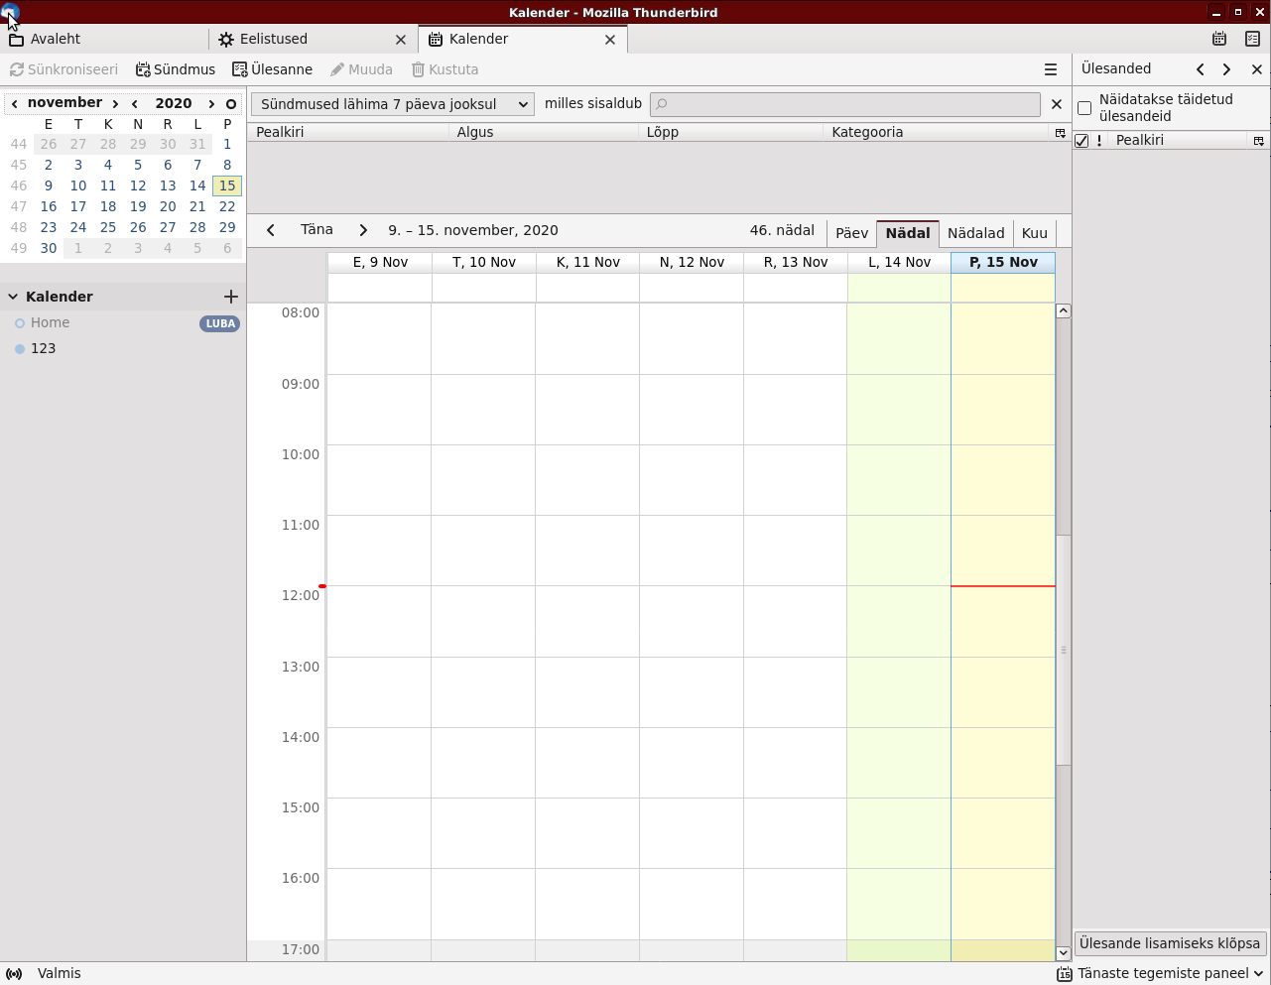Open the tasks icon in tab bar
1271x985 pixels.
tap(1253, 39)
